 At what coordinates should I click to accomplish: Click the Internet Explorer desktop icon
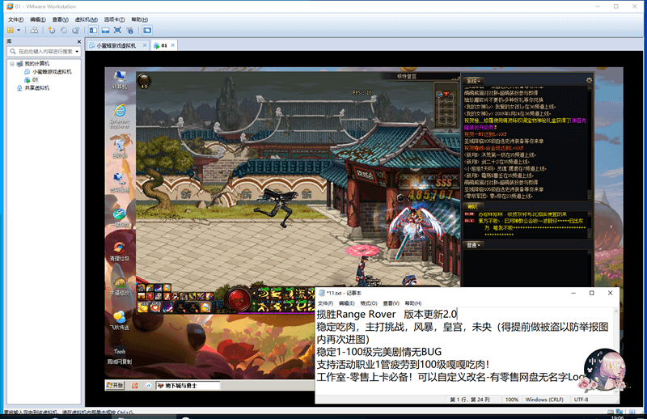[120, 116]
